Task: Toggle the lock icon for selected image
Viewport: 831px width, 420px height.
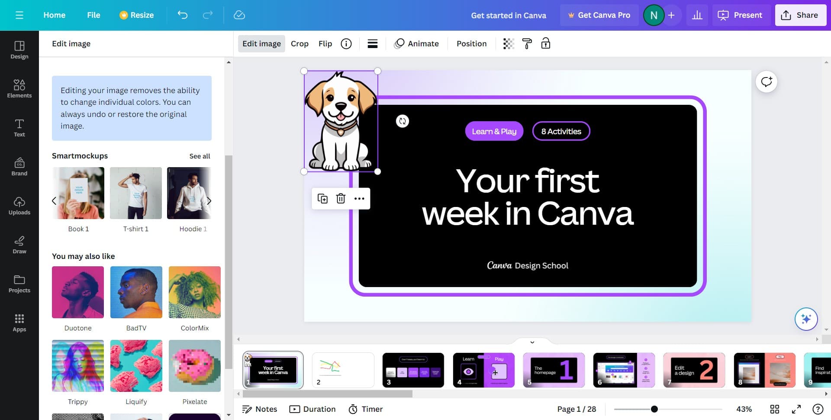Action: point(545,44)
